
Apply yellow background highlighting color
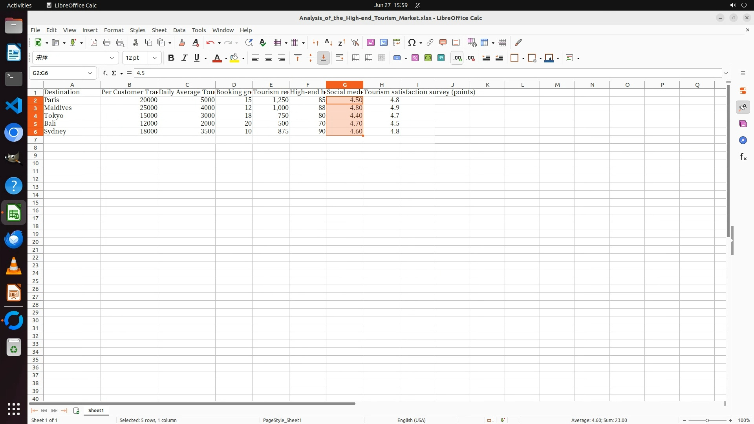pyautogui.click(x=234, y=58)
